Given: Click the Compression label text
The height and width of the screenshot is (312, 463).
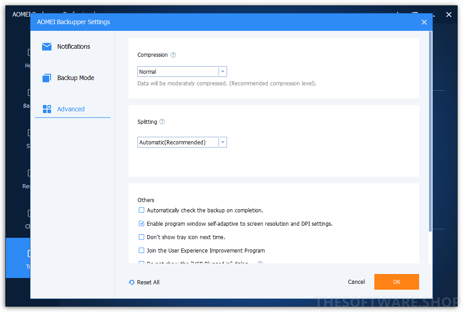Looking at the screenshot, I should (152, 55).
